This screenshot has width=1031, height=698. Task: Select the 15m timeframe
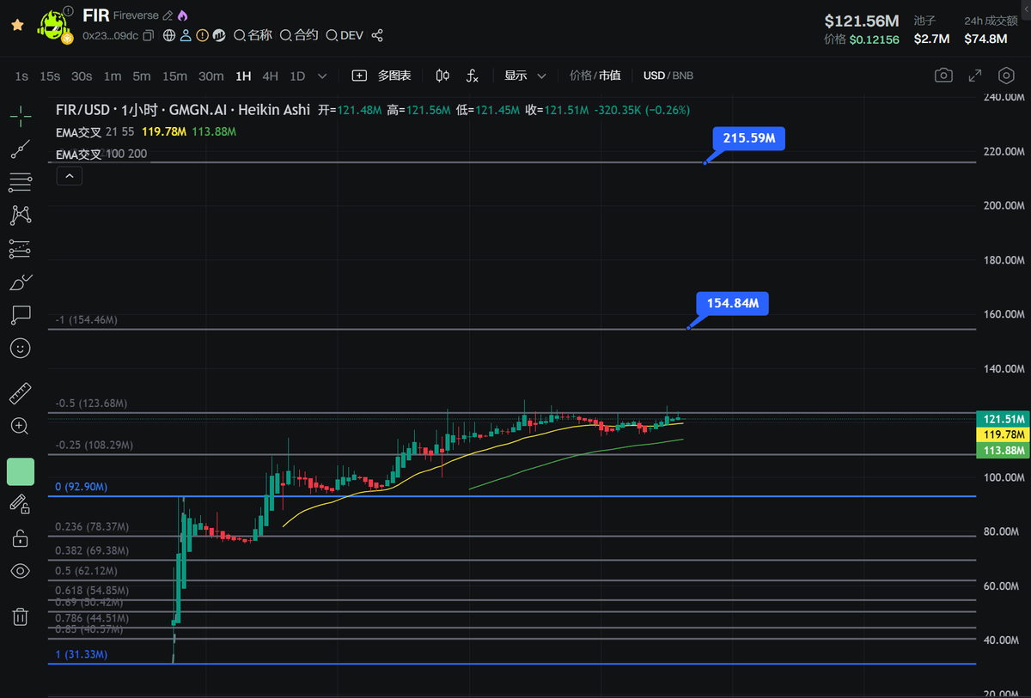click(174, 76)
